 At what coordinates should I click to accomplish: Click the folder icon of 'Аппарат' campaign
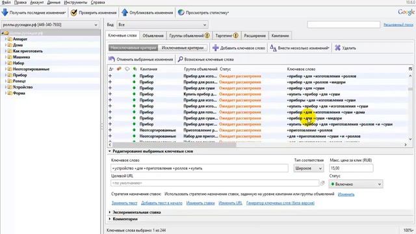coord(10,39)
